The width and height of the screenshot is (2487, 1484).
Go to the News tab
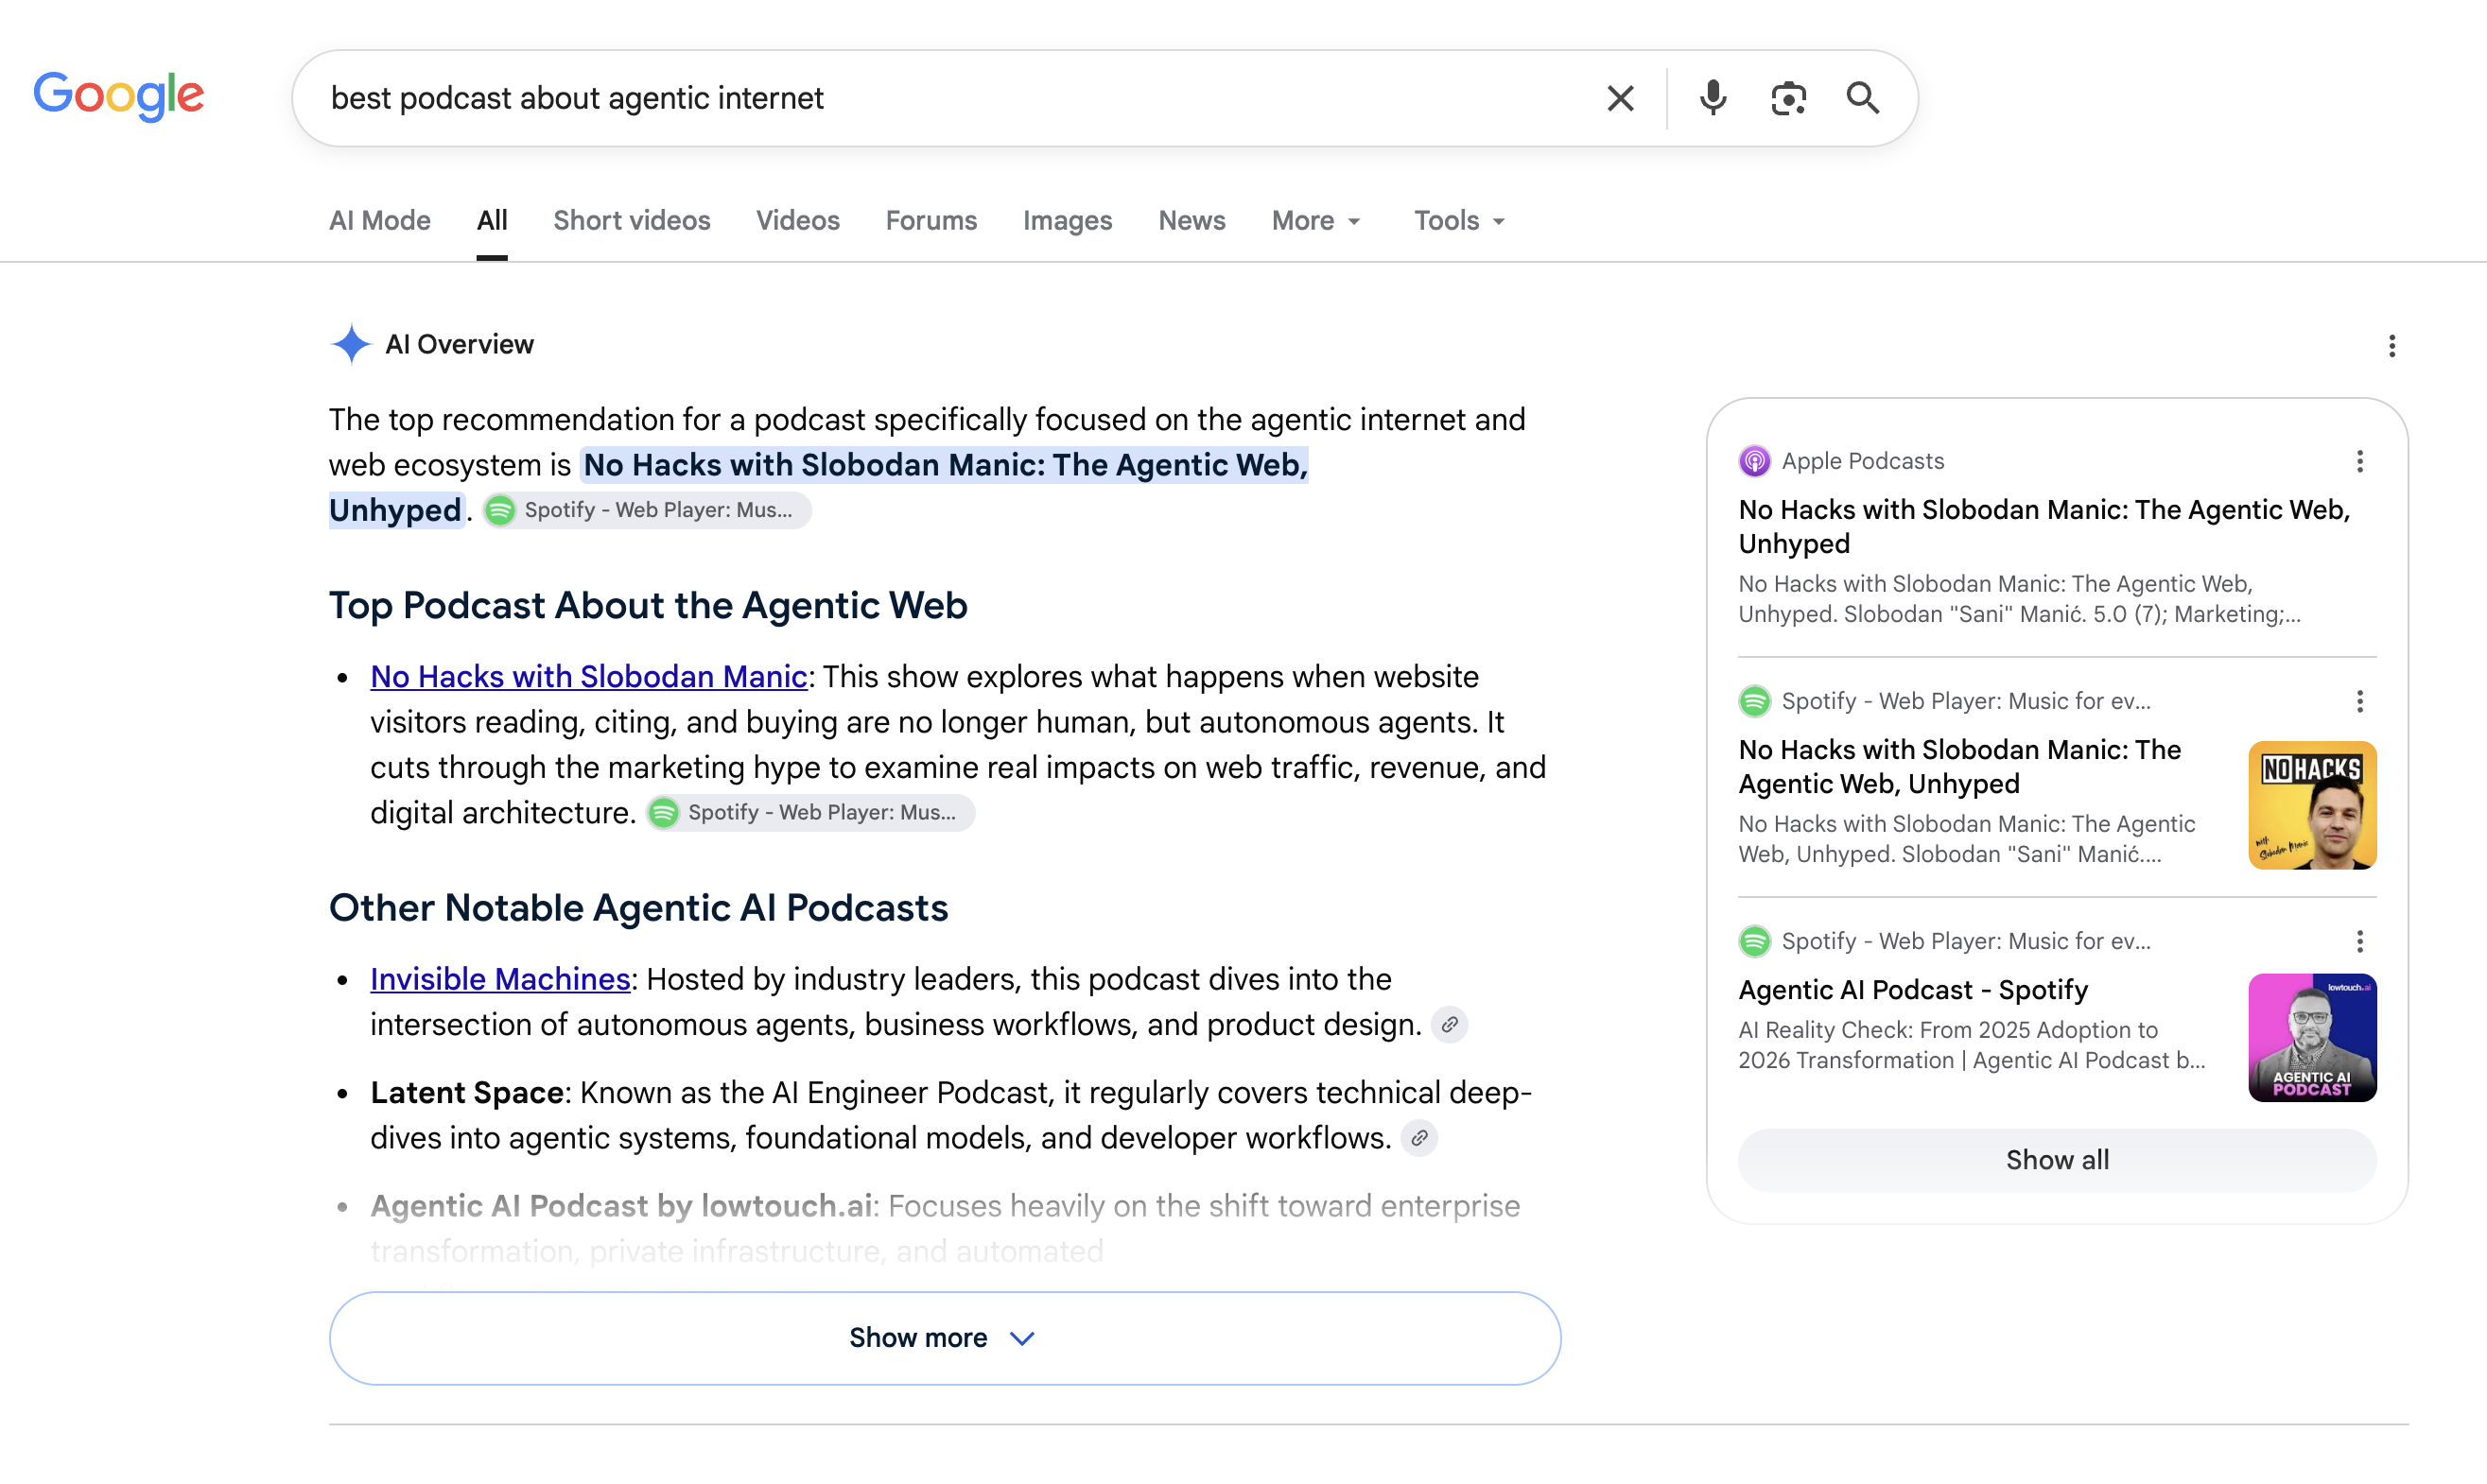point(1191,220)
